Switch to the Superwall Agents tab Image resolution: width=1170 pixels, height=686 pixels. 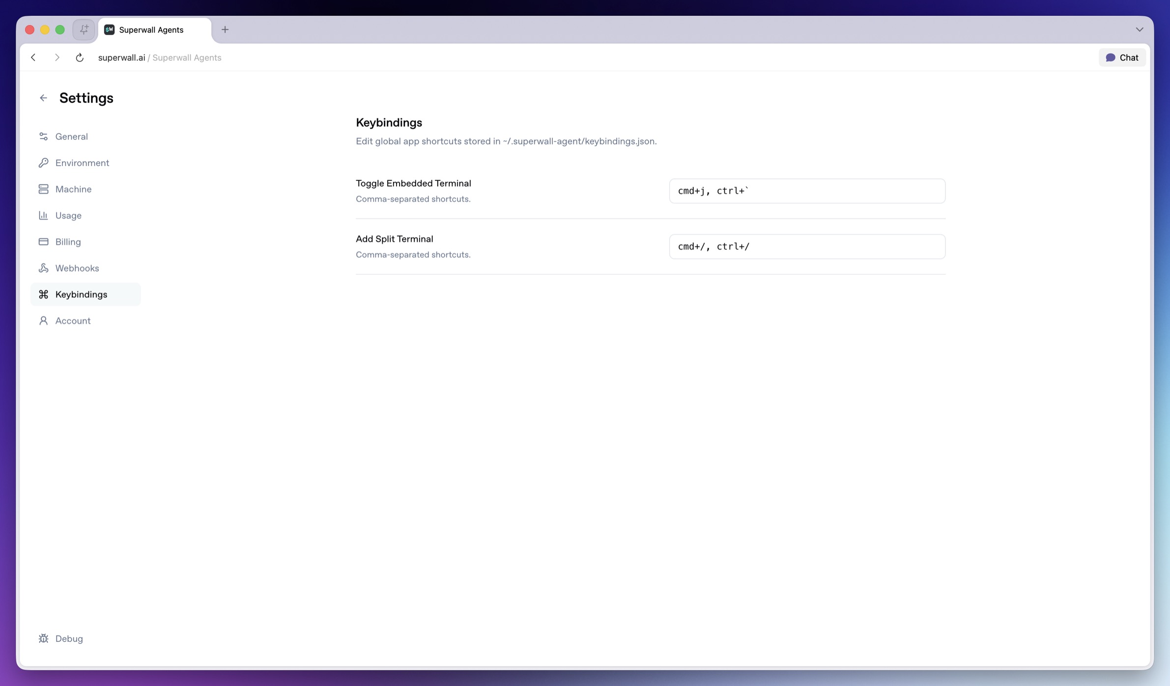pyautogui.click(x=155, y=30)
